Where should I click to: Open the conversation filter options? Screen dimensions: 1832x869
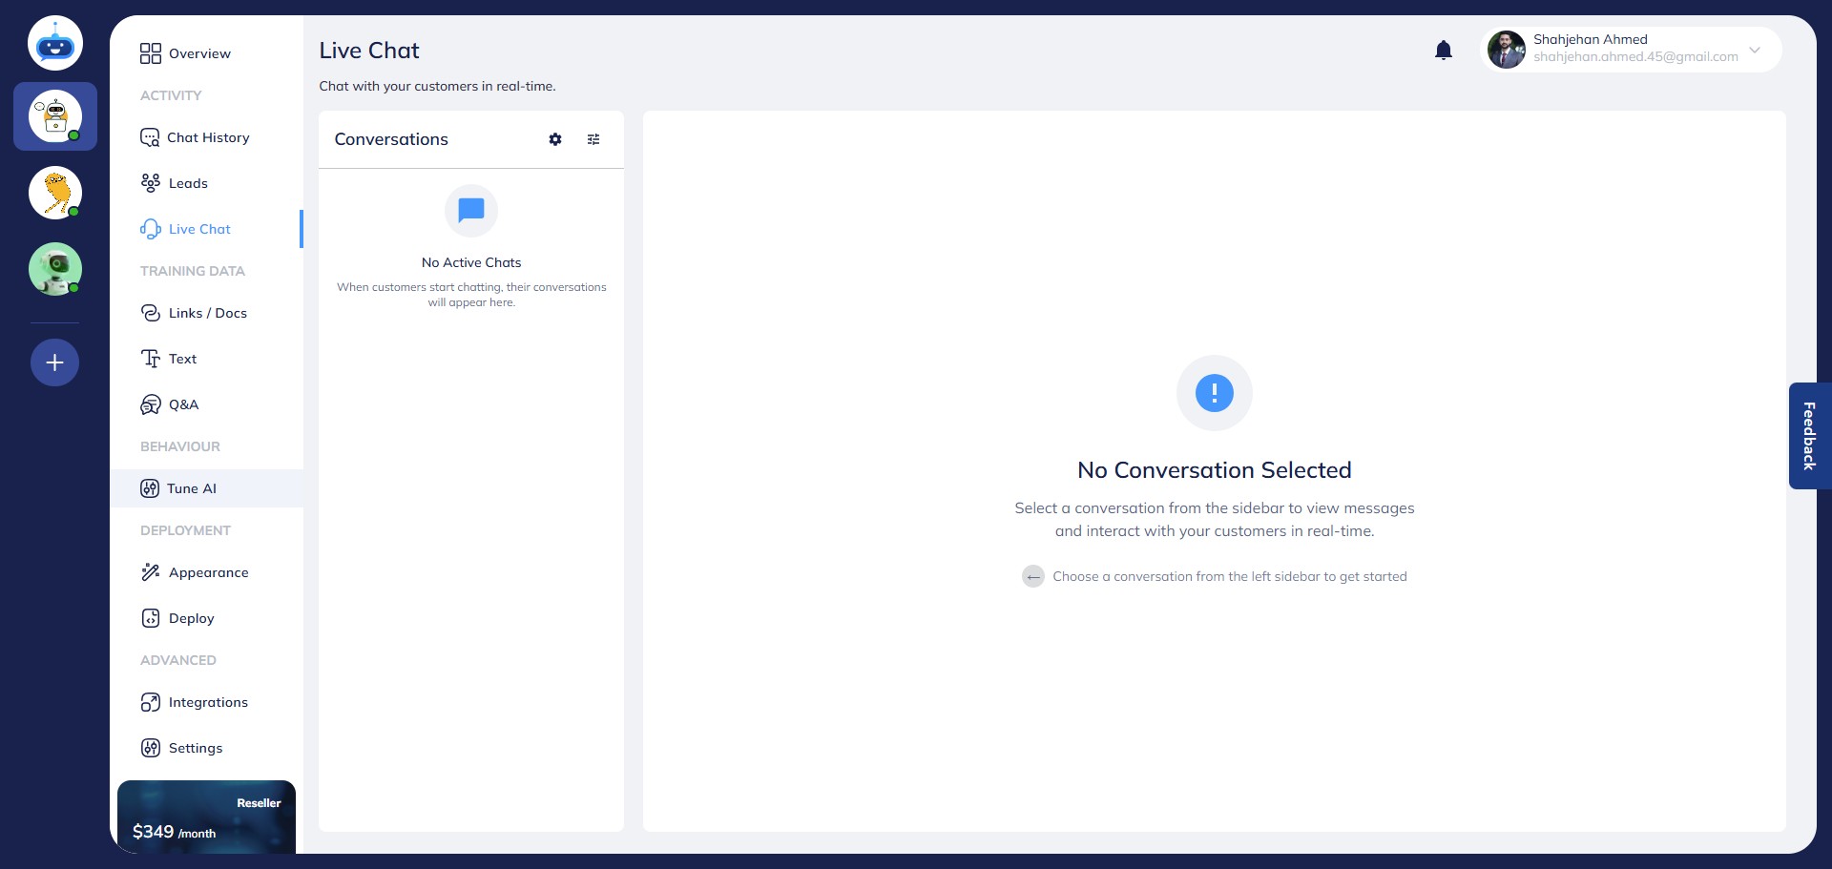coord(593,139)
